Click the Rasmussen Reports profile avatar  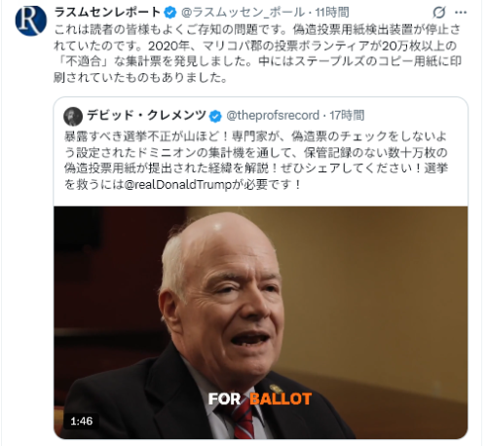pos(31,20)
